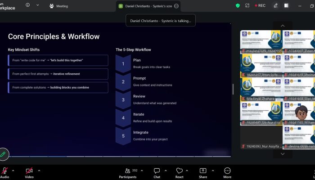
Task: Click the screen capture icon in the top bar
Action: 247,5
